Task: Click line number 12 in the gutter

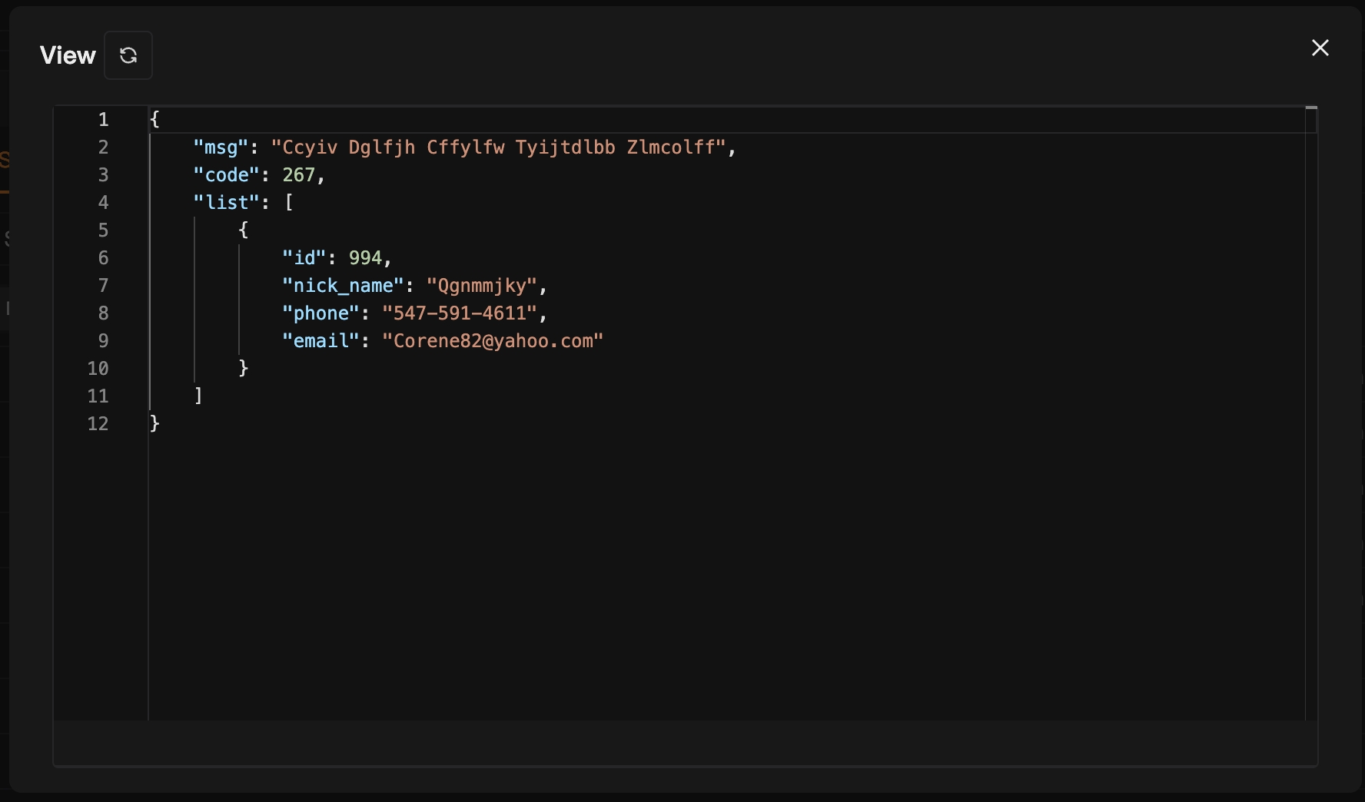Action: (x=98, y=424)
